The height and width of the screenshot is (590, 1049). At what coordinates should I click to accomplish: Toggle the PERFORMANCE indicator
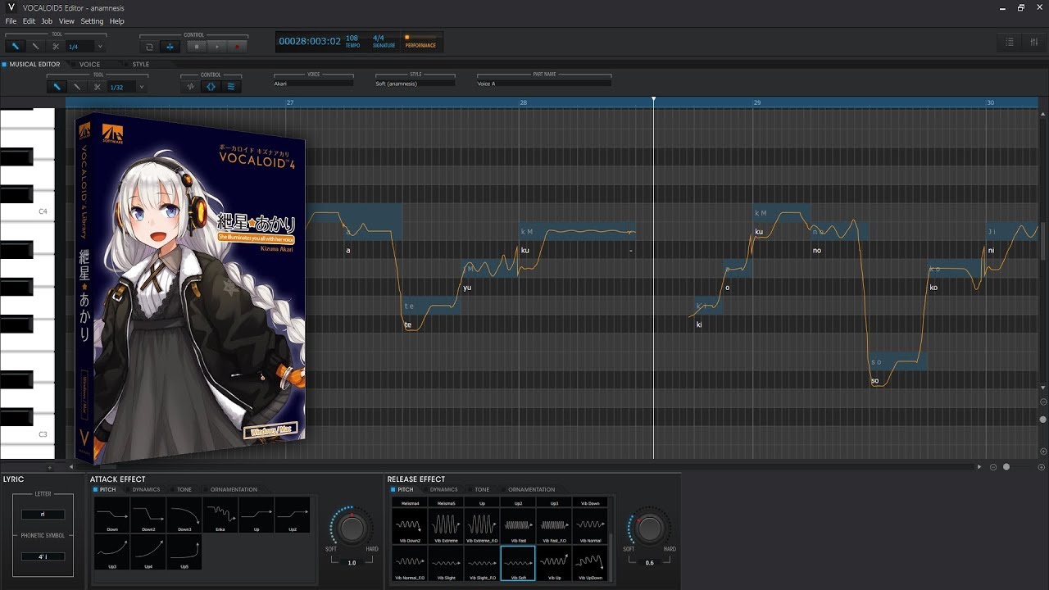click(421, 42)
